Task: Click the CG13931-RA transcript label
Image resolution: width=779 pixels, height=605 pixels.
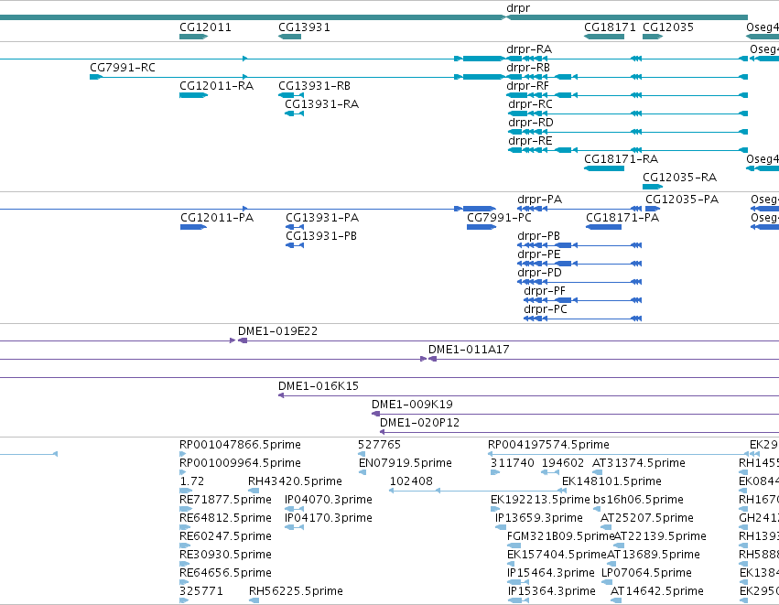Action: (x=321, y=104)
